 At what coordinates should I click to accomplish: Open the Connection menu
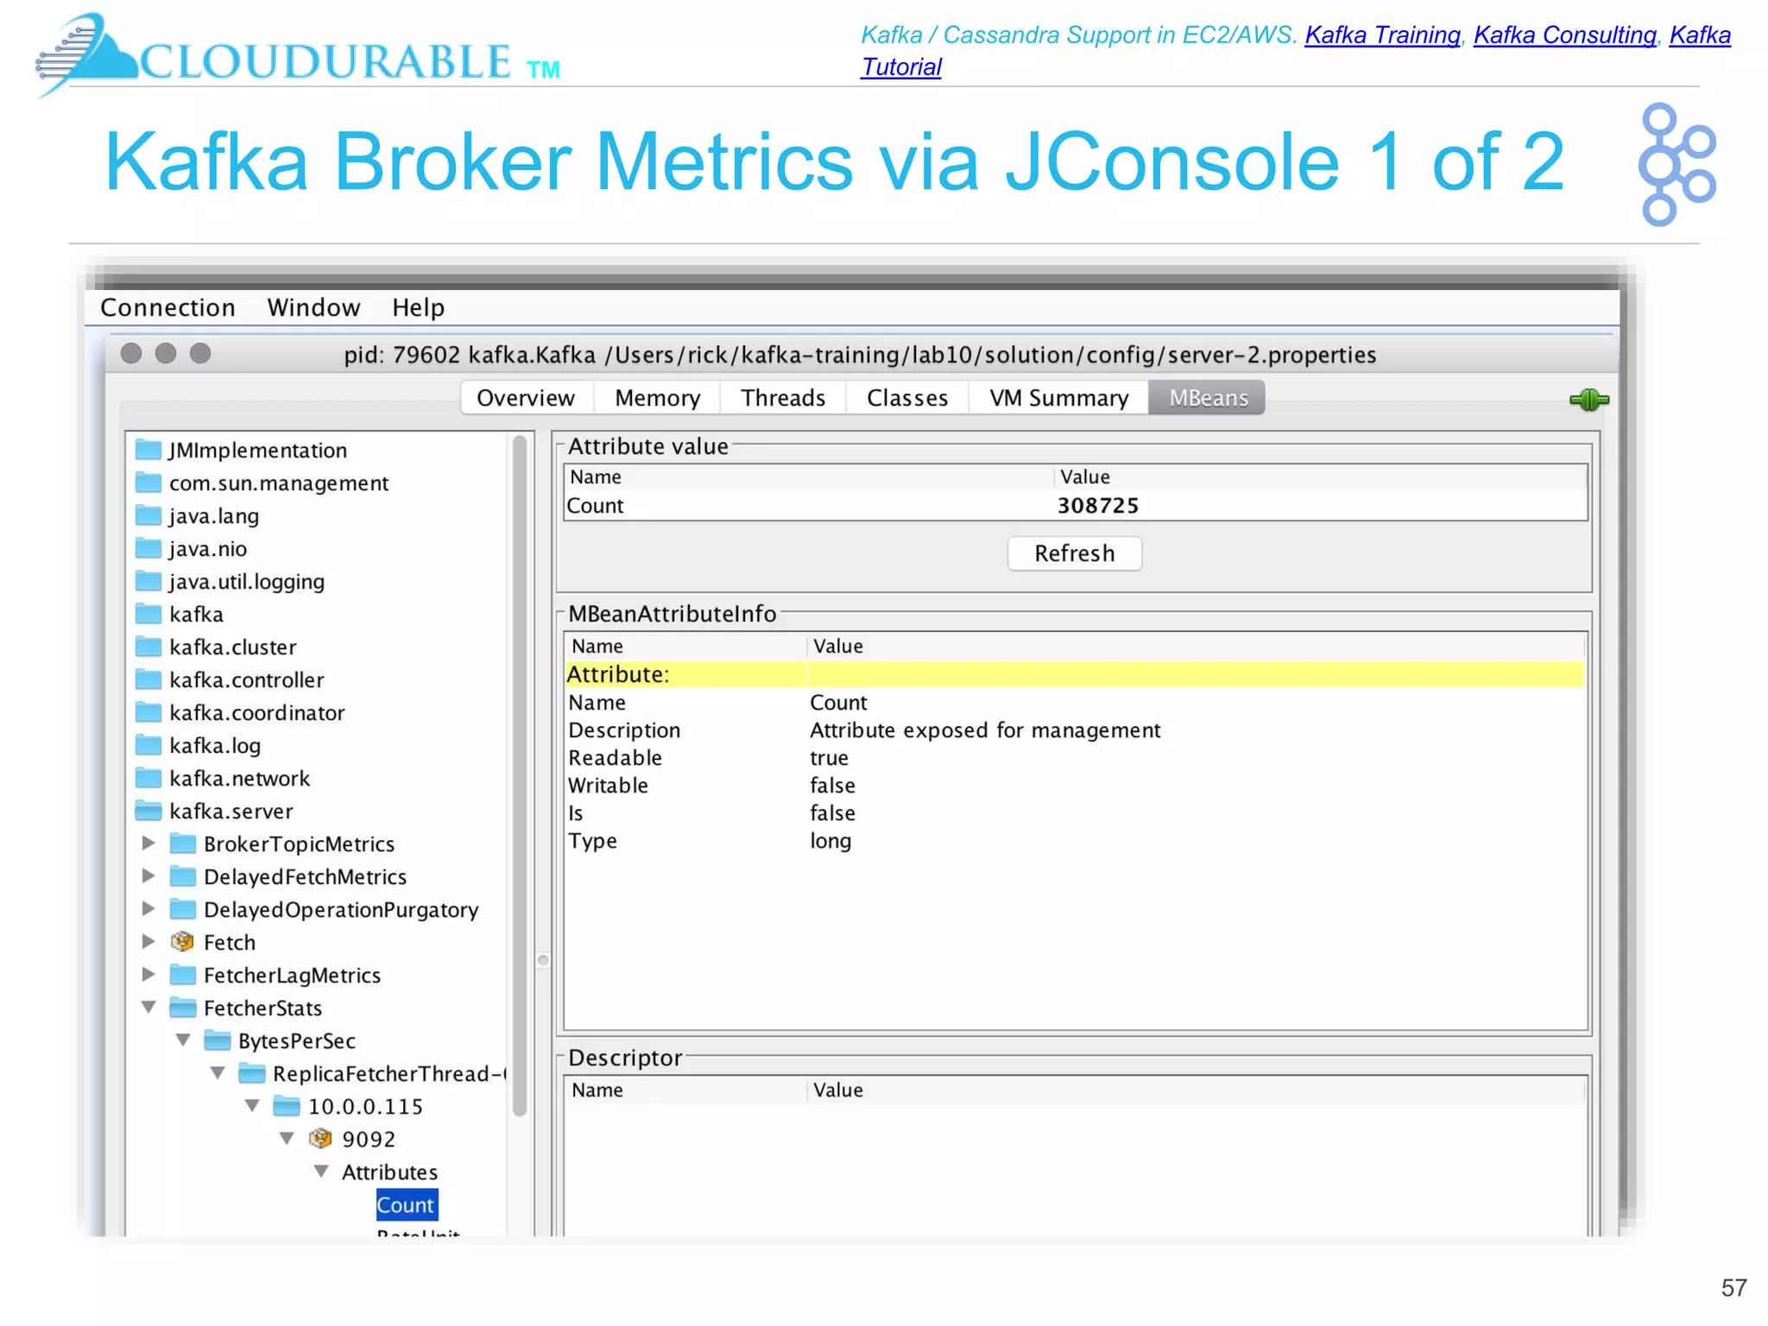(x=167, y=307)
